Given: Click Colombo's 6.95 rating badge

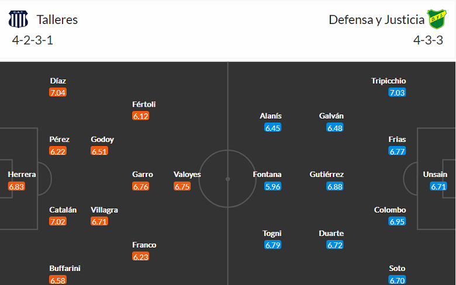Looking at the screenshot, I should [x=397, y=222].
